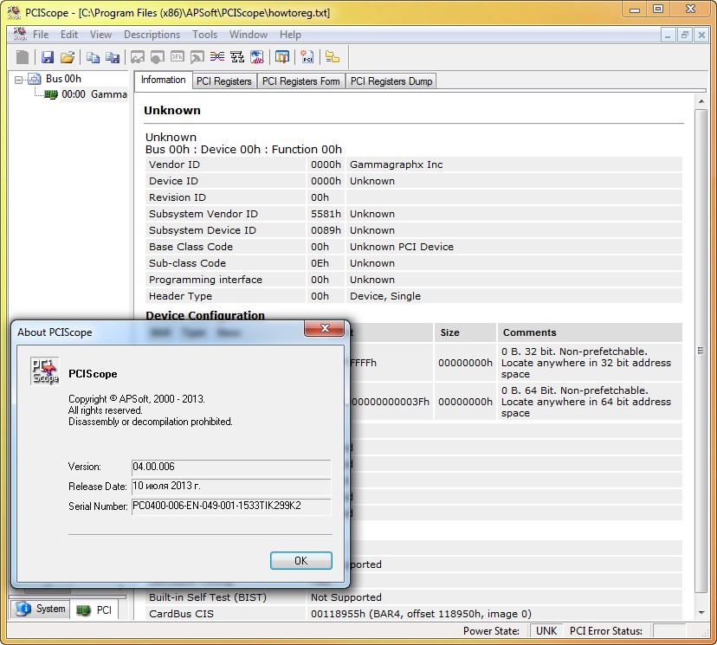This screenshot has height=645, width=717.
Task: Collapse the Bus 00h tree node
Action: 18,80
